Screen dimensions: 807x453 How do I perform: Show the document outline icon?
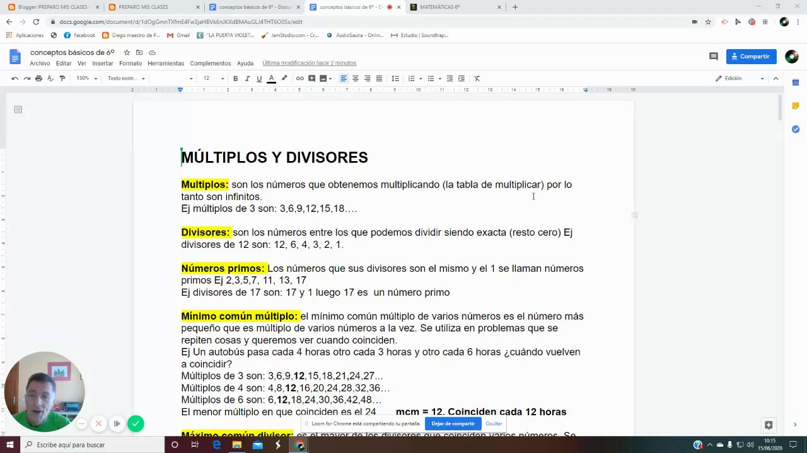click(18, 109)
